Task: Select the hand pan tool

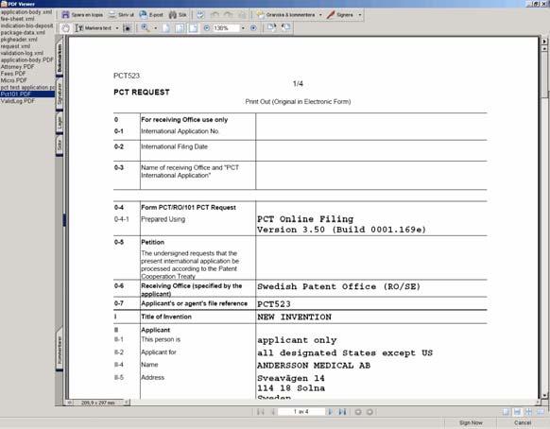Action: 65,28
